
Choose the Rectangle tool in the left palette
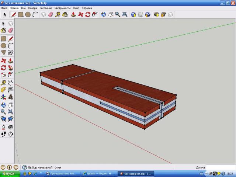(x=3, y=38)
